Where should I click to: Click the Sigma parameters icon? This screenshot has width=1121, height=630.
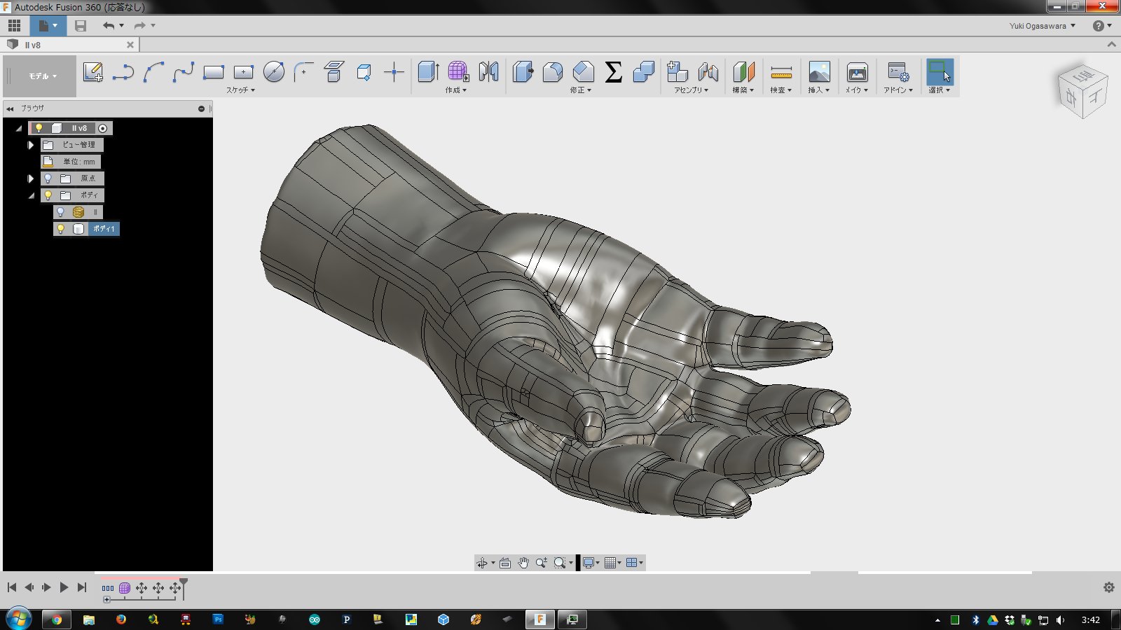pos(613,71)
